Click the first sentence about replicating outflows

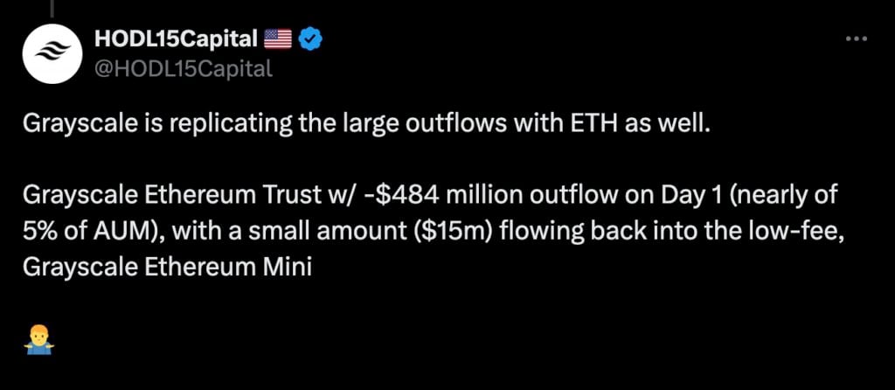tap(369, 124)
